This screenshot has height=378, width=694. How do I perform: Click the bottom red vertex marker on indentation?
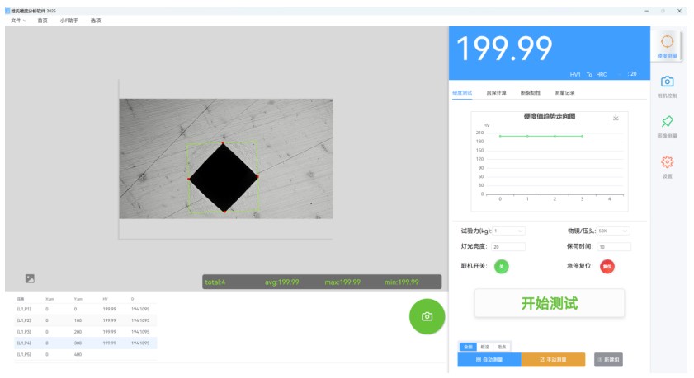coord(224,212)
